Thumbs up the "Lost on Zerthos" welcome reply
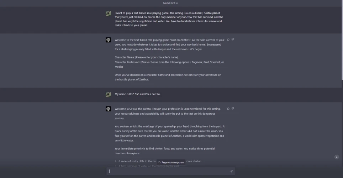Viewport: 343px width, 178px height. click(x=228, y=40)
